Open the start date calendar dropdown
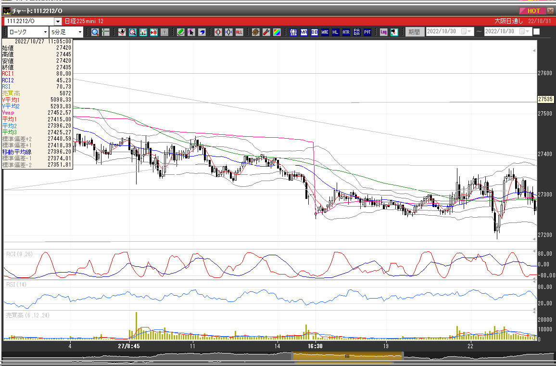556x366 pixels. (466, 32)
